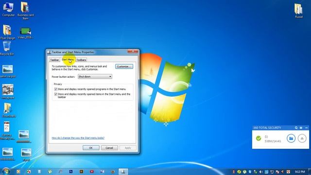Minimize the 360 Total Security widget
Image resolution: width=311 pixels, height=175 pixels.
coord(306,128)
